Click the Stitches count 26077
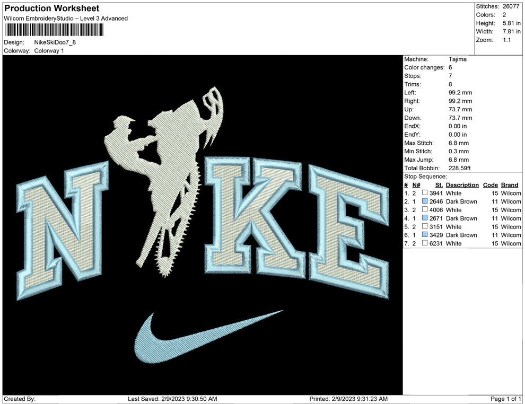 click(x=511, y=6)
